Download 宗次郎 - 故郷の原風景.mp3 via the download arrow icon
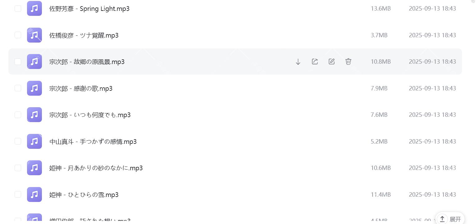This screenshot has width=476, height=224. 298,62
